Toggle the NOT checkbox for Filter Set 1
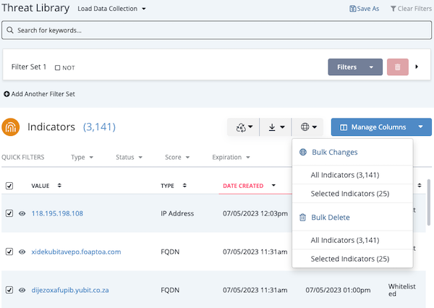This screenshot has height=308, width=434. 57,68
